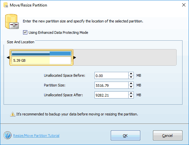189x145 pixels.
Task: Click the right black resize handle arrow
Action: point(75,58)
